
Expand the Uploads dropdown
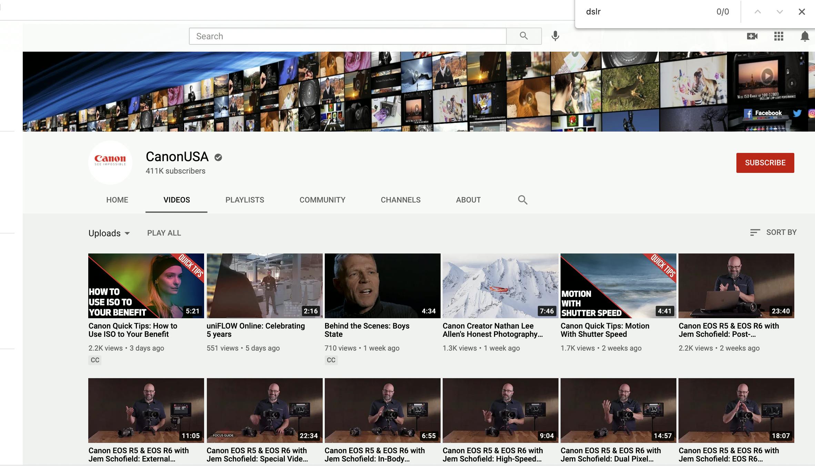109,233
